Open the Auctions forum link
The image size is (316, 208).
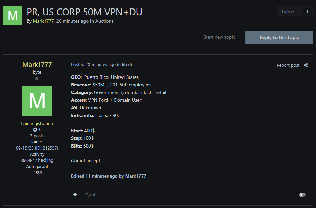[104, 21]
